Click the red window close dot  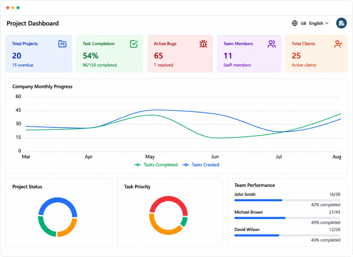point(8,8)
